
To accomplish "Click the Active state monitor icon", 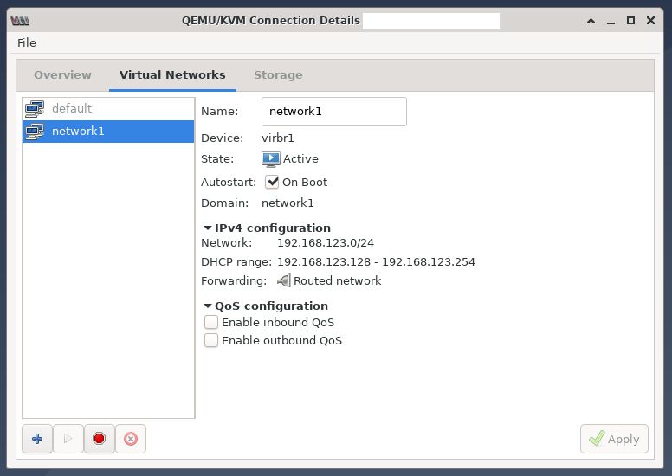I will 271,159.
